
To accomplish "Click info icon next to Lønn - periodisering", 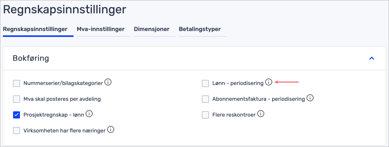I will click(269, 82).
